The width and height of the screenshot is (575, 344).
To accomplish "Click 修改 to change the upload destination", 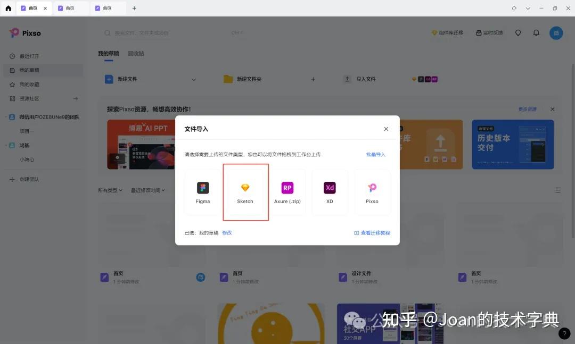I will tap(227, 233).
